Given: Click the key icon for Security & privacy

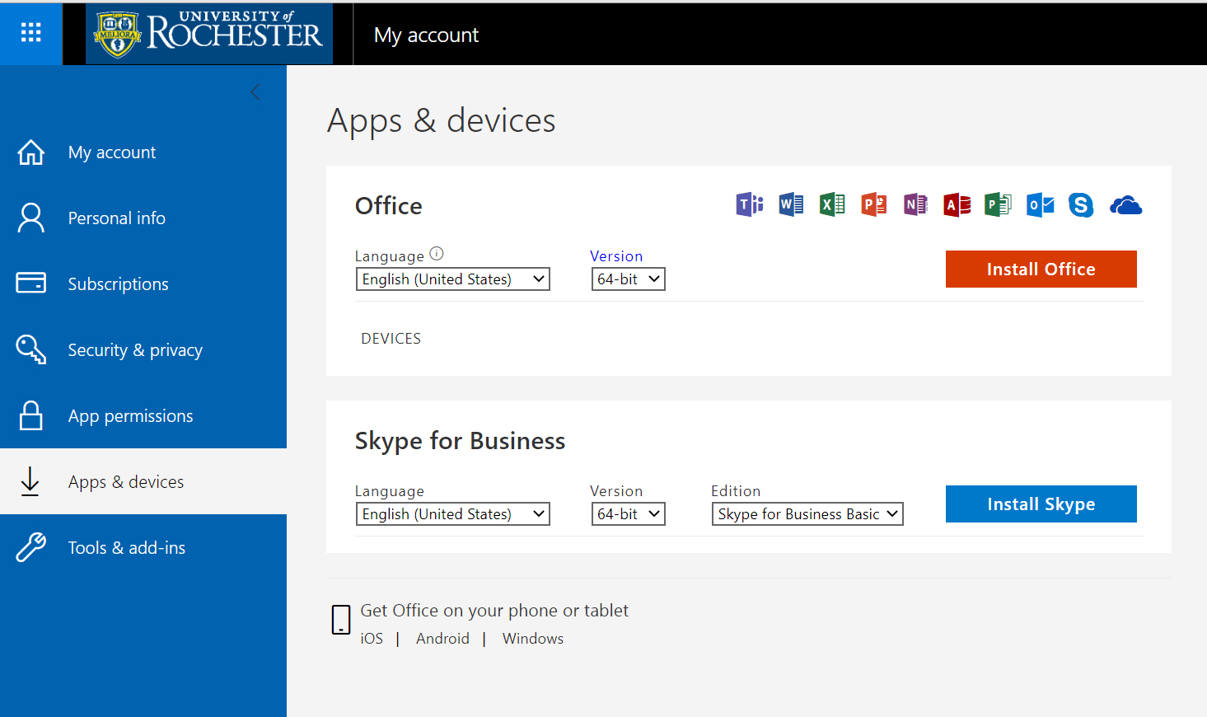Looking at the screenshot, I should (31, 349).
